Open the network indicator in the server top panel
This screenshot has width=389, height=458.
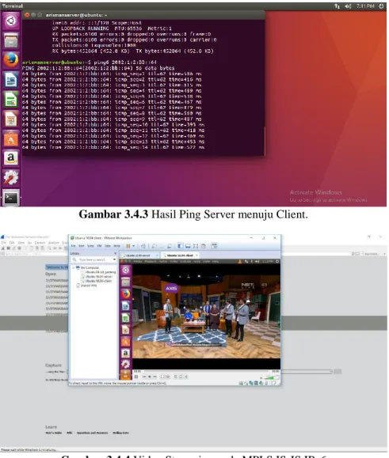pos(337,6)
